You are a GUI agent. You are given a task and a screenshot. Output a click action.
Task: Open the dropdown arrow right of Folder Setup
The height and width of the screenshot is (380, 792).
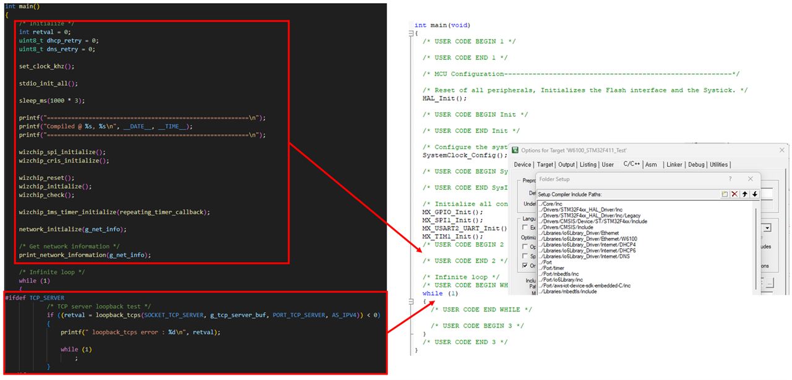point(767,227)
